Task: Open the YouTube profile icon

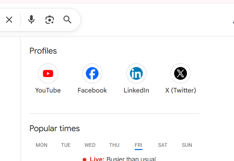Action: [48, 74]
